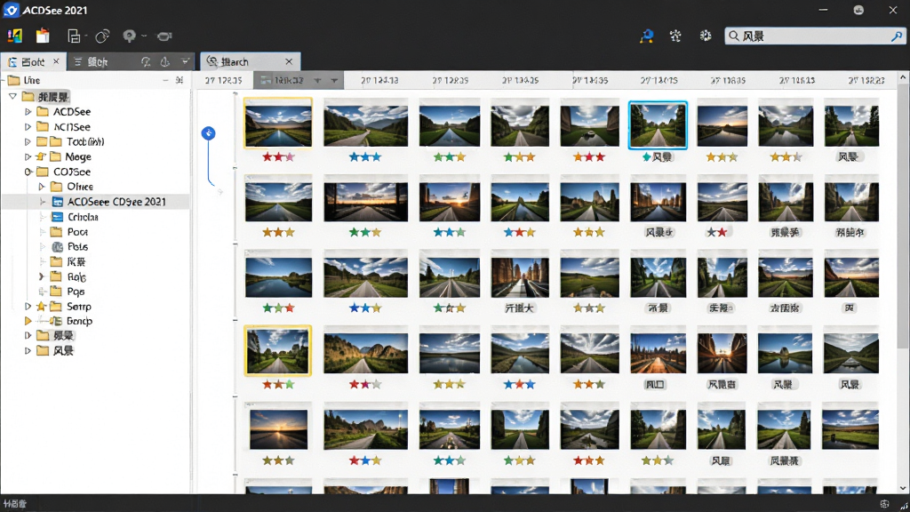
Task: Click the mouse icon in the top toolbar
Action: (x=102, y=36)
